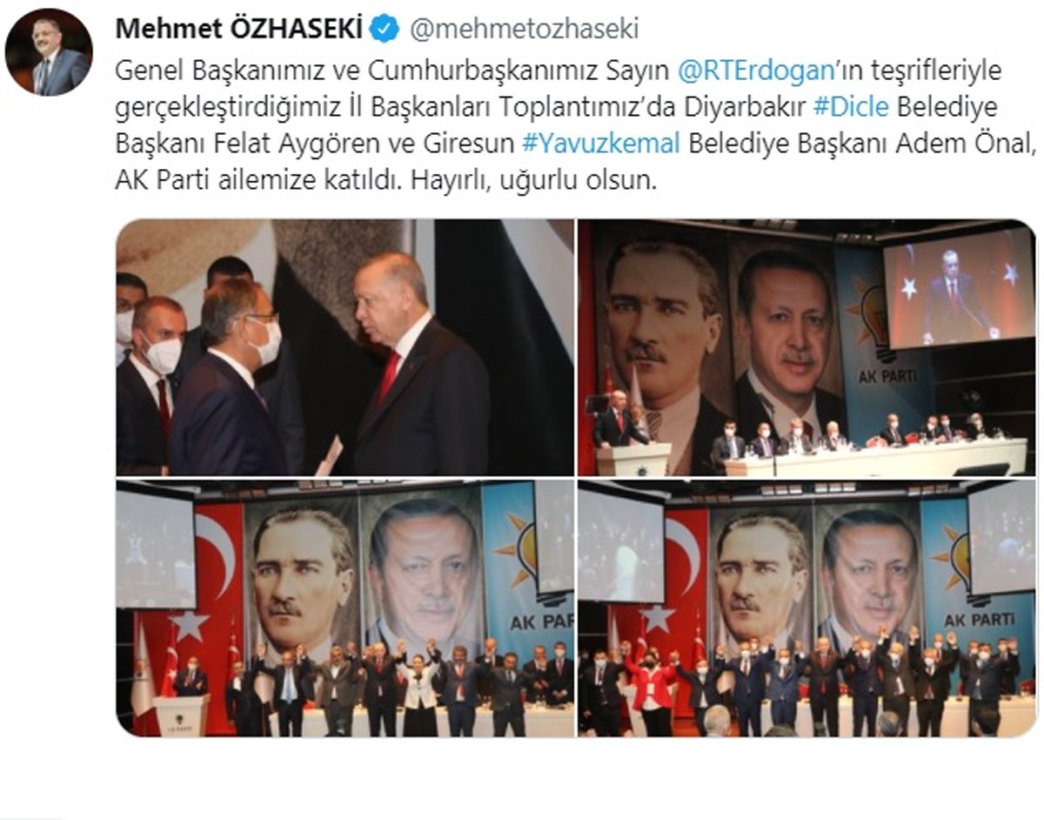
Task: Click the podium in the top-right photo
Action: click(632, 460)
